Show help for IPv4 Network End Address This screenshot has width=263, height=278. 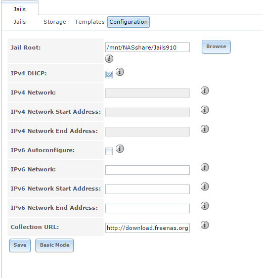tap(205, 129)
